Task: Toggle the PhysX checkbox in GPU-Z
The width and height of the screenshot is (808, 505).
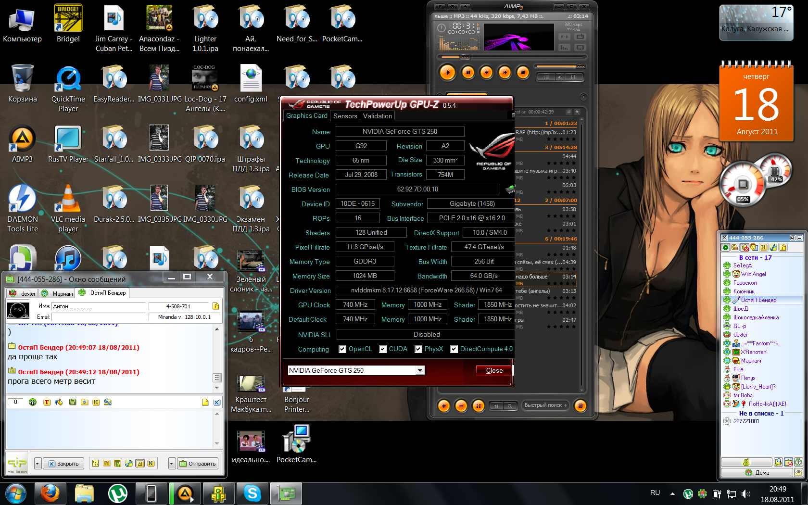Action: pos(418,349)
